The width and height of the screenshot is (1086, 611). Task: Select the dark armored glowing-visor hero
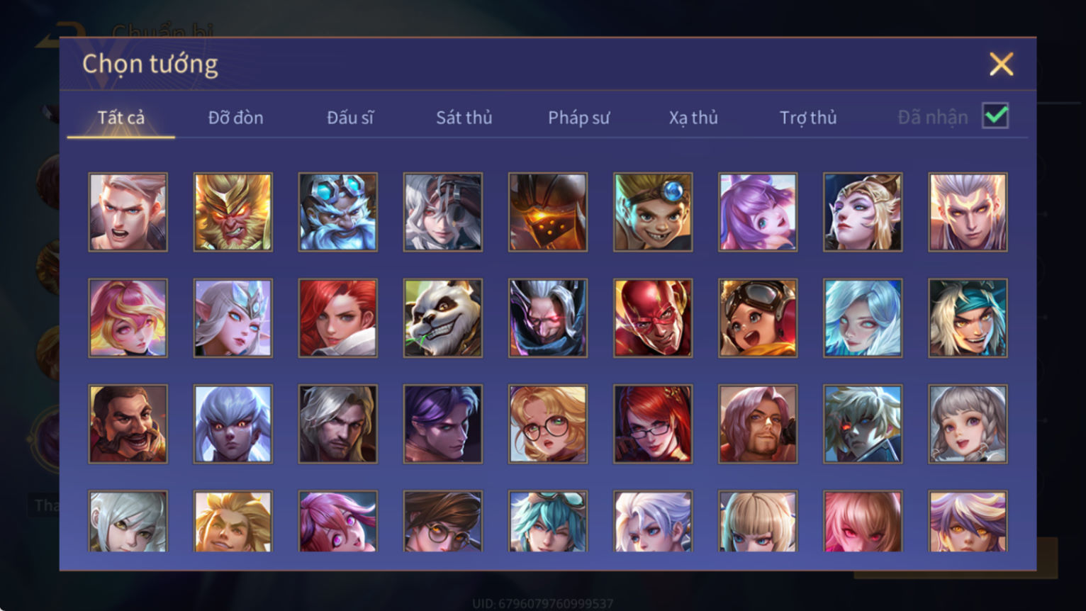click(548, 212)
